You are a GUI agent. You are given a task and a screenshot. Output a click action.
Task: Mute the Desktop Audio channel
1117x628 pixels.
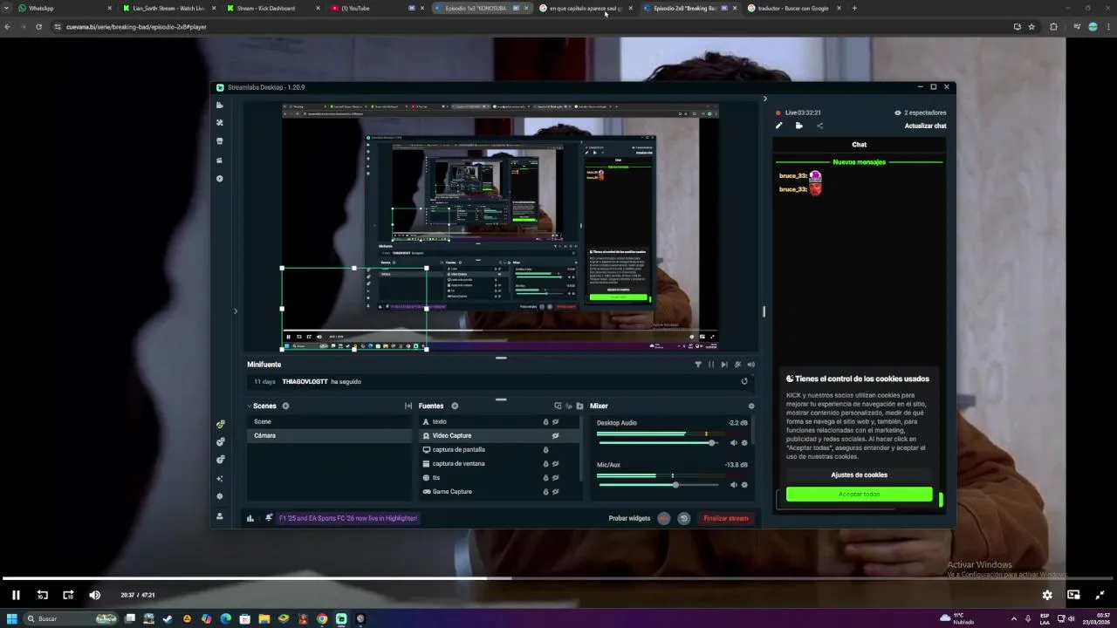pyautogui.click(x=733, y=443)
